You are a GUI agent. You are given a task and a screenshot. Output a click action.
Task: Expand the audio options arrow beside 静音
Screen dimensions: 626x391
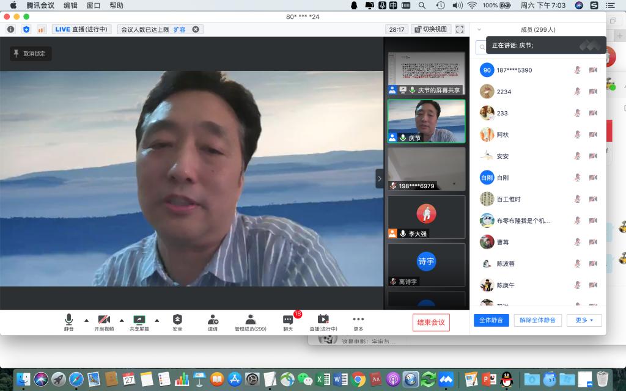[x=86, y=320]
